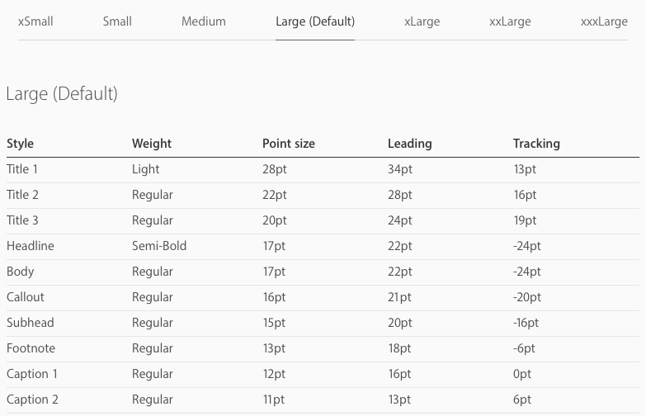Switch to the xLarge tab

tap(422, 21)
